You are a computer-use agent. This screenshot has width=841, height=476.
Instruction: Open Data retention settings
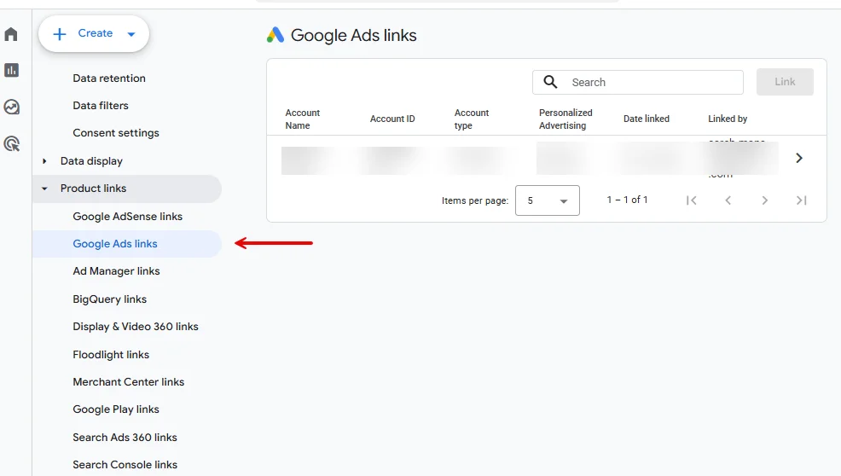pos(109,78)
